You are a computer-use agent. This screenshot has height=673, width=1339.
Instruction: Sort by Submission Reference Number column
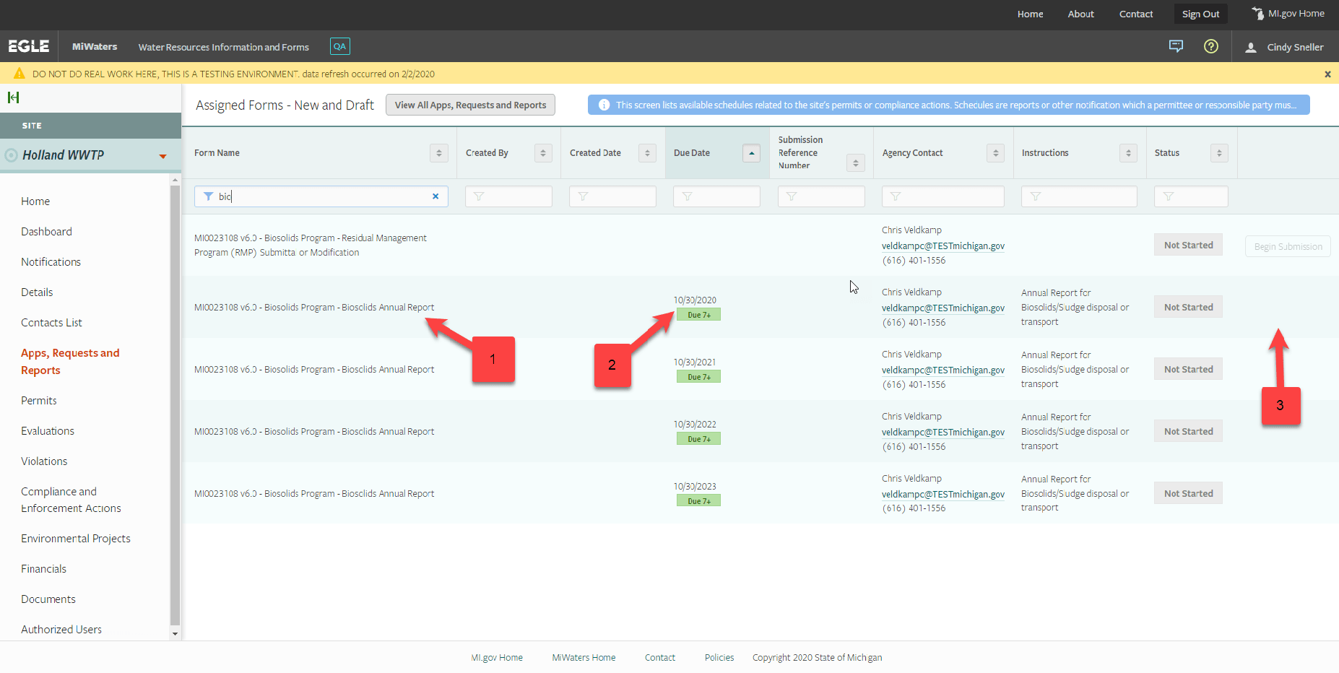(x=855, y=163)
